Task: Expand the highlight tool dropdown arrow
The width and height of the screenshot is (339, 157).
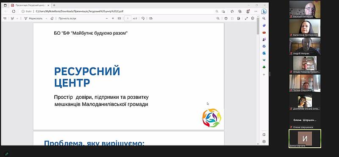Action: coord(17,19)
